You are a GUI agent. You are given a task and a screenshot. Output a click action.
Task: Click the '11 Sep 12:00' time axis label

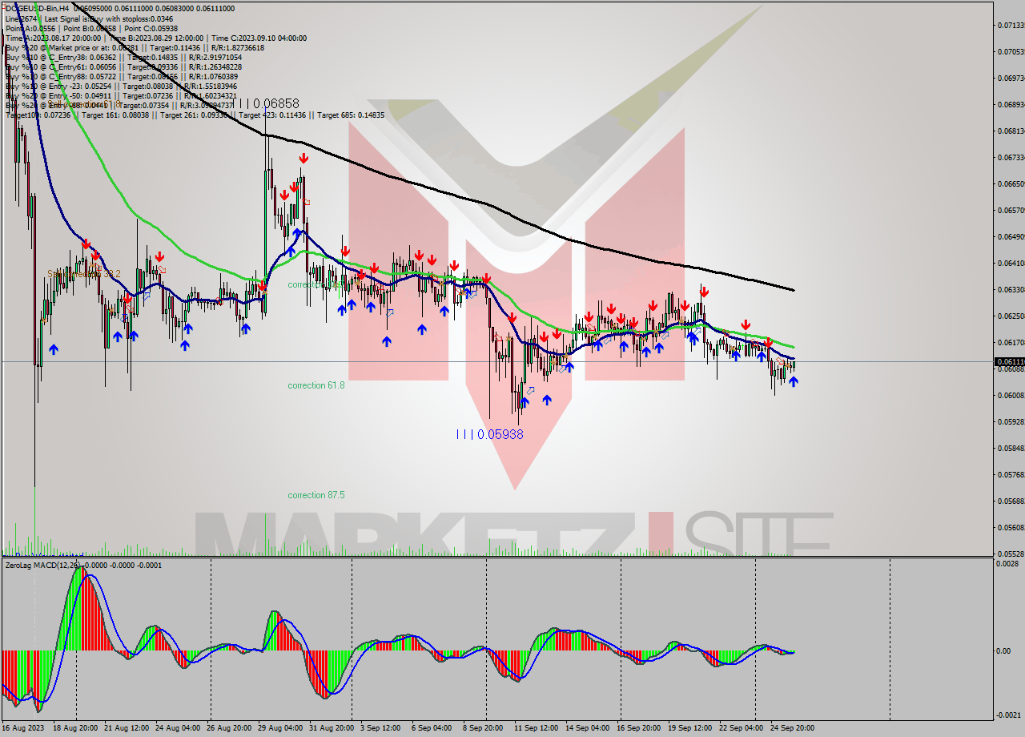tap(537, 728)
